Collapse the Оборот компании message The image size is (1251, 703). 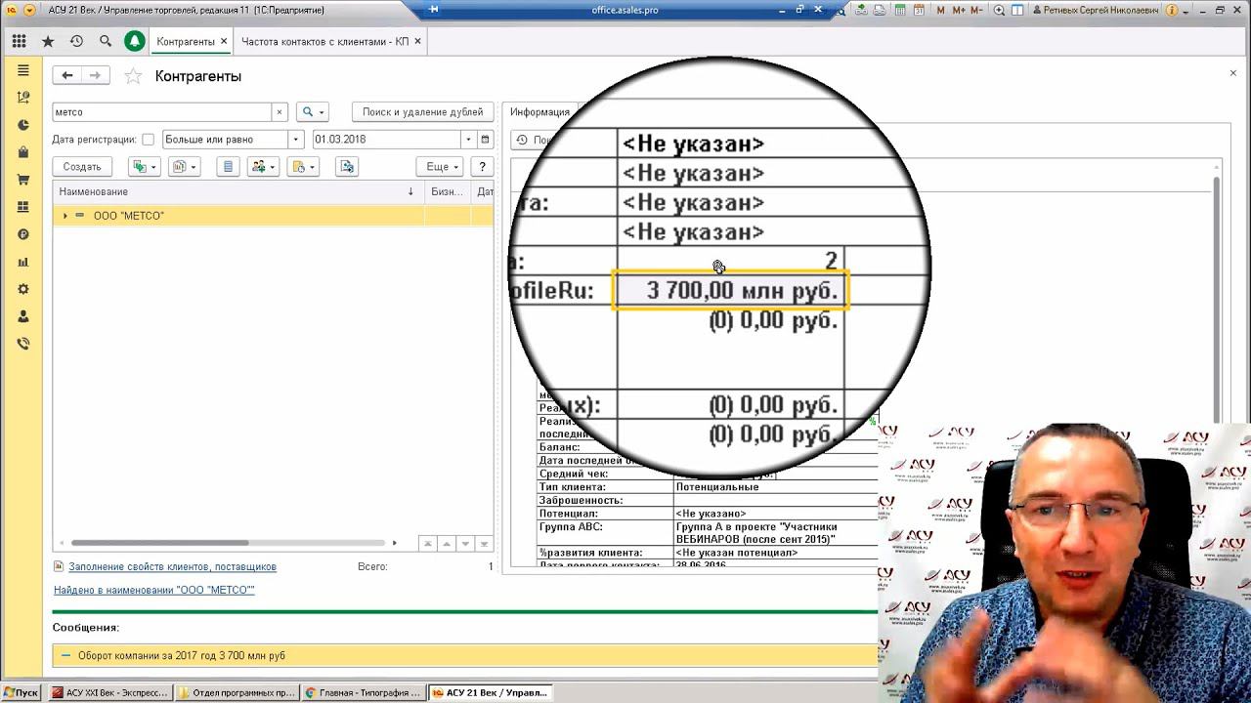(x=65, y=656)
